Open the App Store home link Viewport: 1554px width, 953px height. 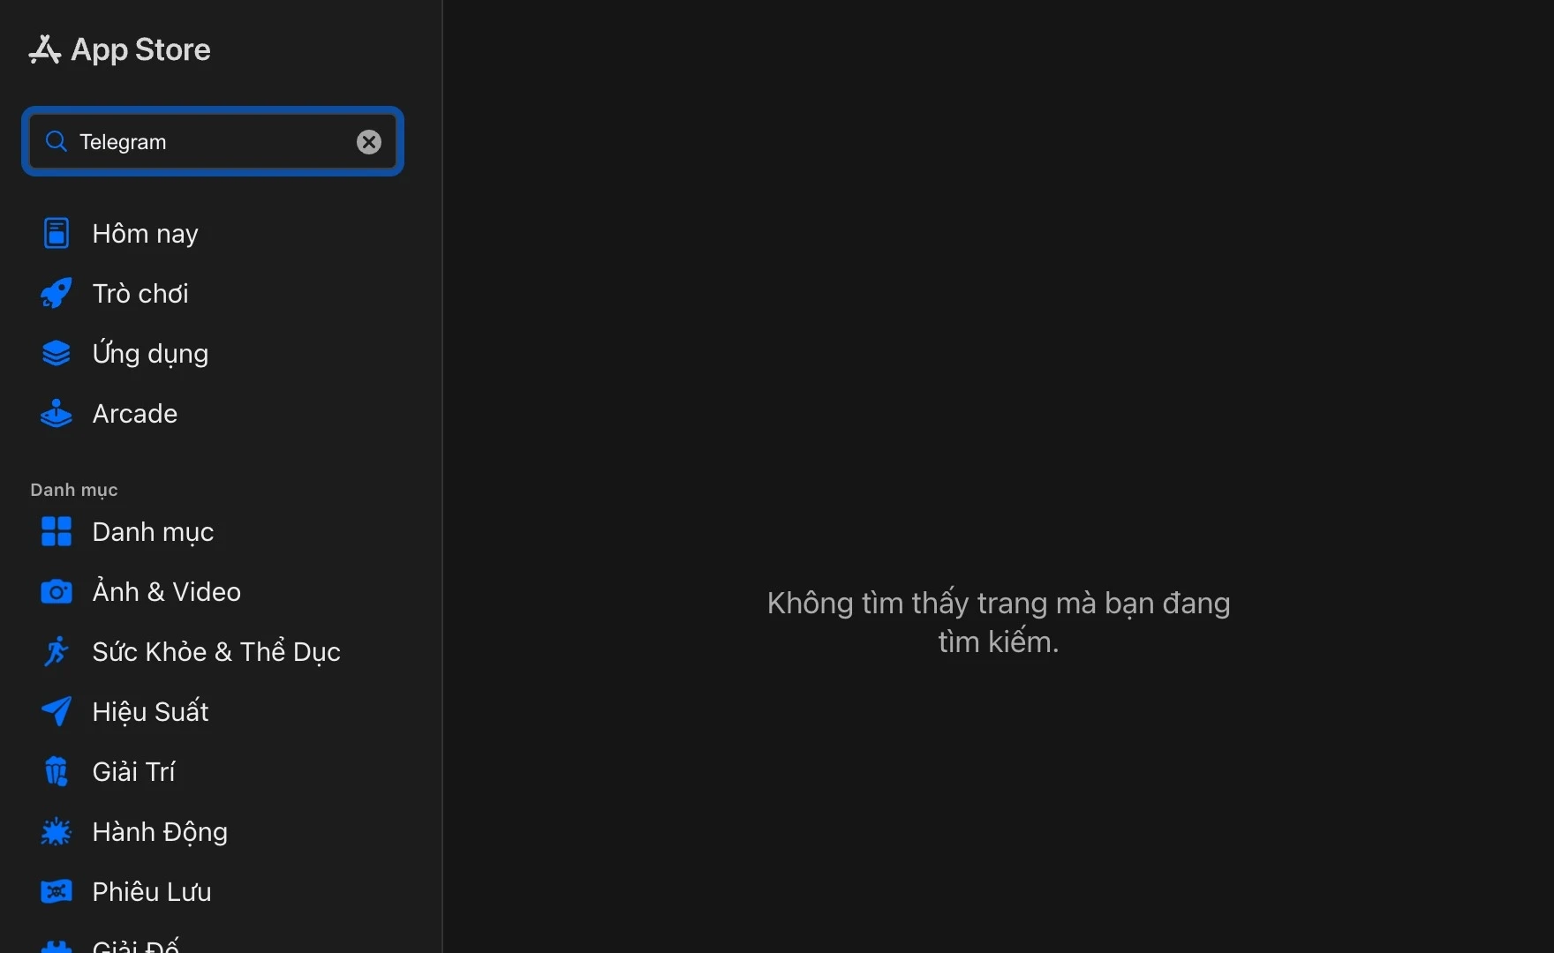tap(119, 49)
